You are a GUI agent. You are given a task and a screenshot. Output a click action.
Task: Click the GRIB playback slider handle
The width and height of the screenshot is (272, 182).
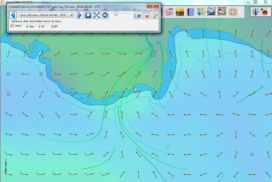(116, 14)
